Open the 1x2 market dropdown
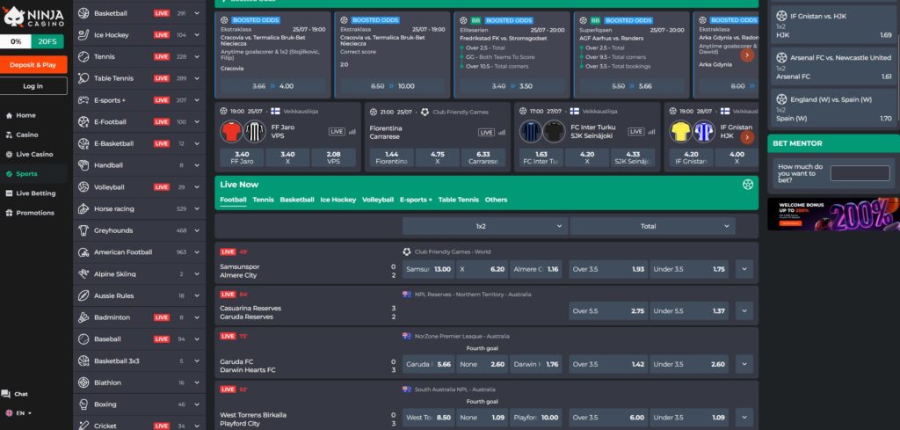This screenshot has width=900, height=430. 485,226
